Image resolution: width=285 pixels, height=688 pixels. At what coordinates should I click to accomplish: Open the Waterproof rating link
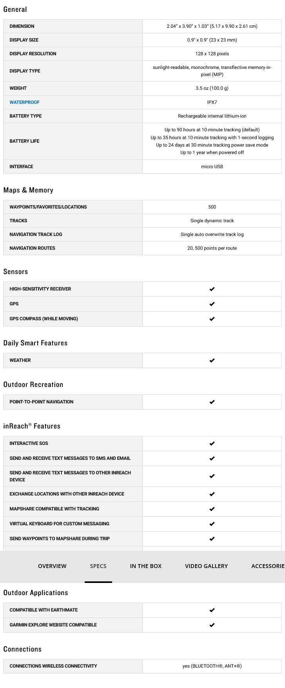(x=25, y=102)
